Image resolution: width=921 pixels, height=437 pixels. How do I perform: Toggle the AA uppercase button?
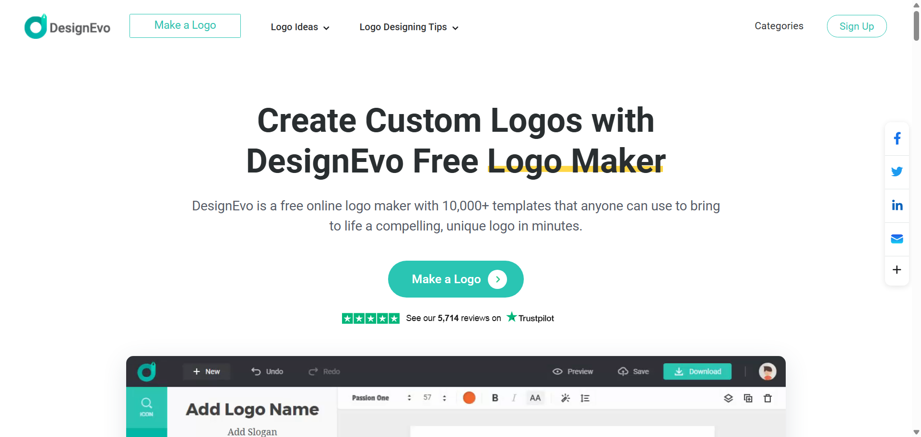coord(535,398)
